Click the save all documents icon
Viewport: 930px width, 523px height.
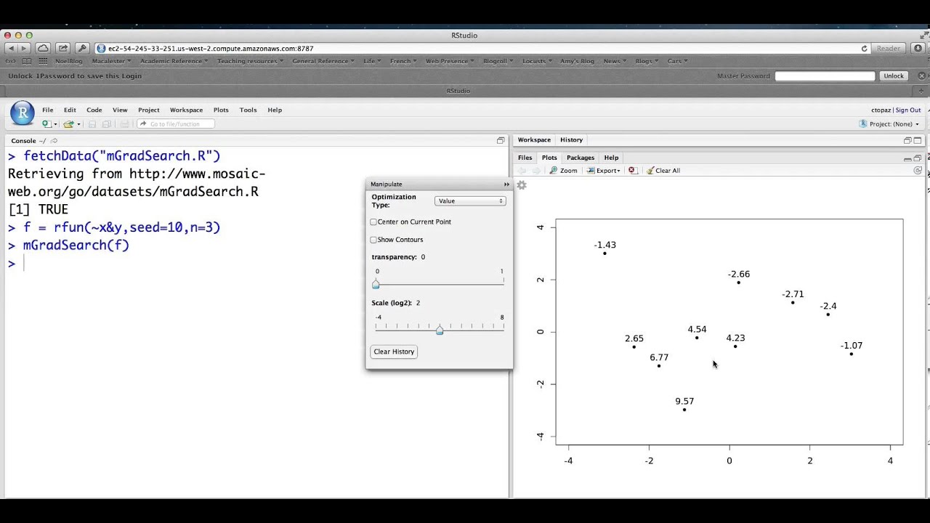coord(107,124)
